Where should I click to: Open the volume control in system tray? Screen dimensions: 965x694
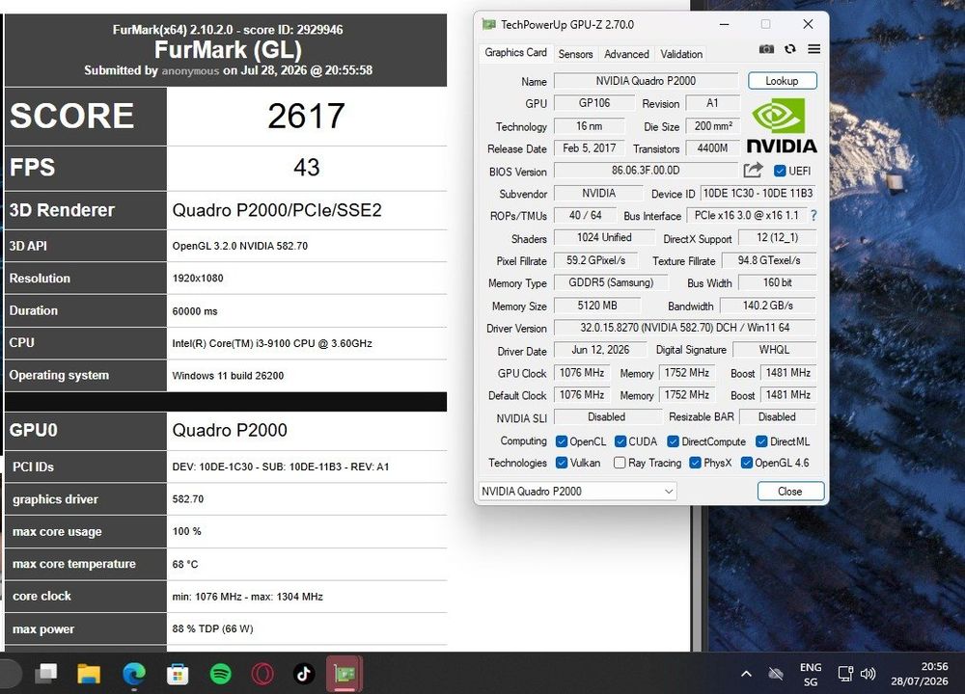pos(868,674)
